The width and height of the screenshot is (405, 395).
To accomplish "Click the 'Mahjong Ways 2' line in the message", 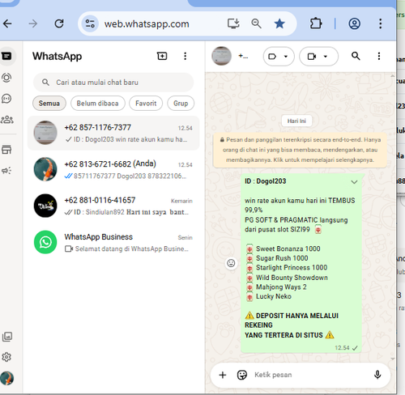I will pos(281,287).
